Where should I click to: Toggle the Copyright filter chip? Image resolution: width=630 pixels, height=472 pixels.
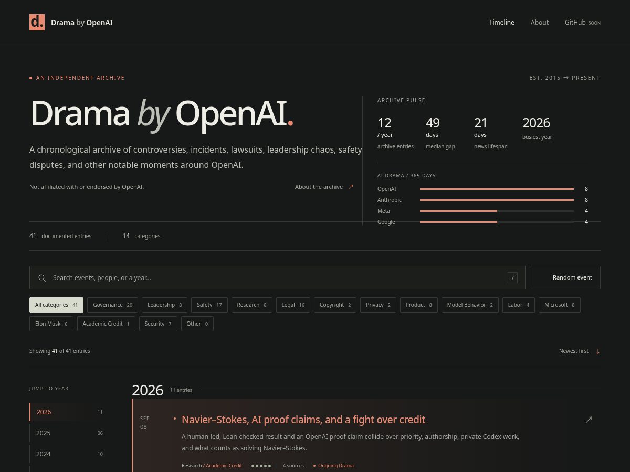335,305
